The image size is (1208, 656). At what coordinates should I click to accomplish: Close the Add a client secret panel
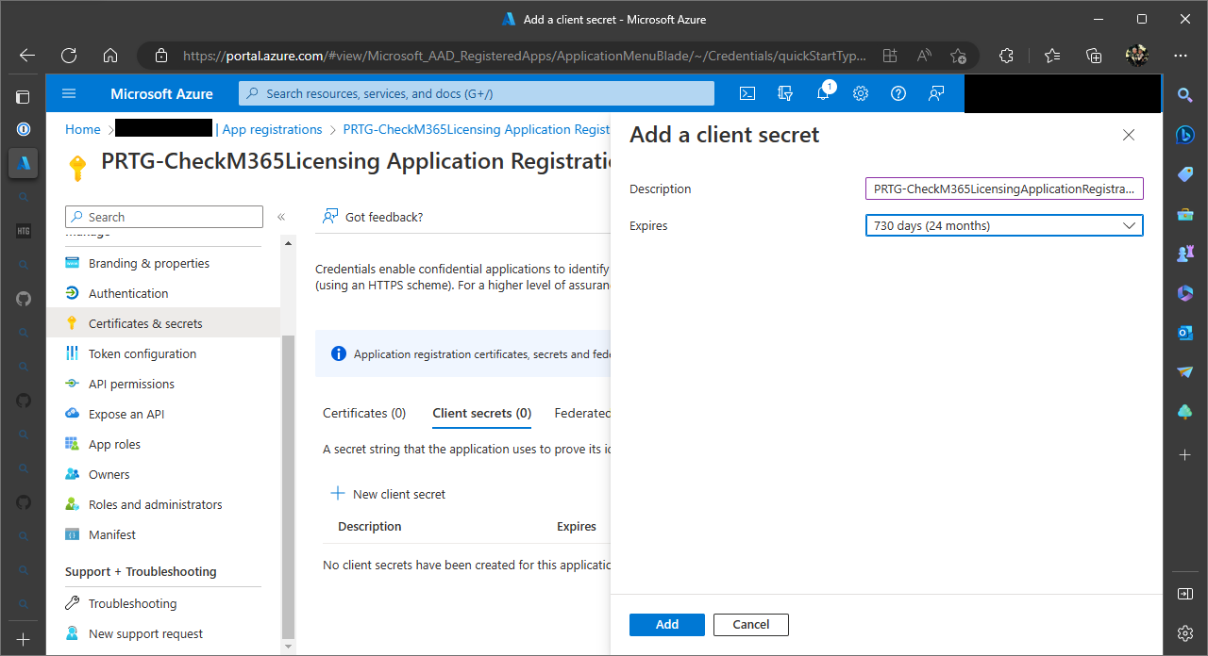pos(1128,135)
